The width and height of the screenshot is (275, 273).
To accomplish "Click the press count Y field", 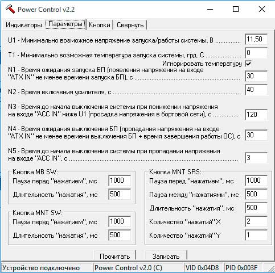I will click(x=256, y=235).
